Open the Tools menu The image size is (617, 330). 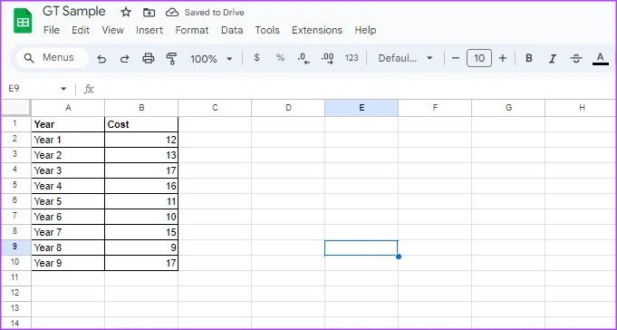(267, 30)
